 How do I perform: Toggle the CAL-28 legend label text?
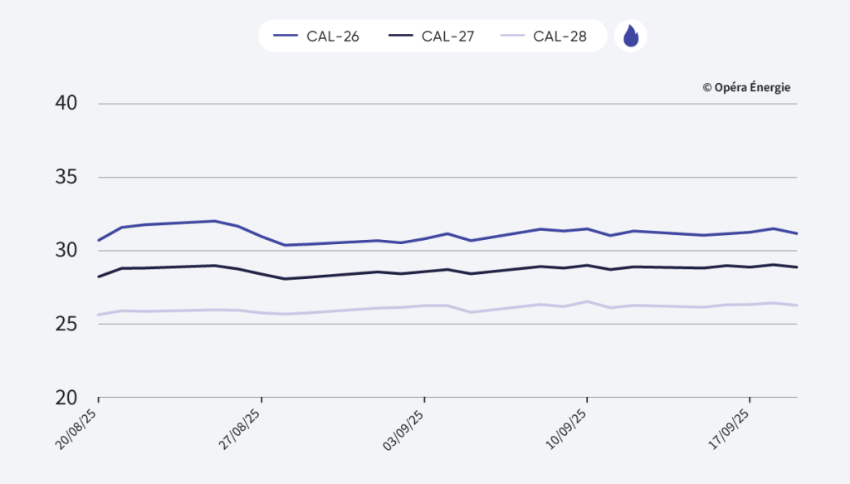(559, 37)
